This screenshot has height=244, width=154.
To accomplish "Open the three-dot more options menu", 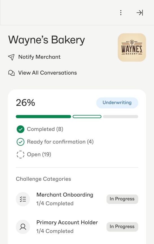I will point(121,13).
